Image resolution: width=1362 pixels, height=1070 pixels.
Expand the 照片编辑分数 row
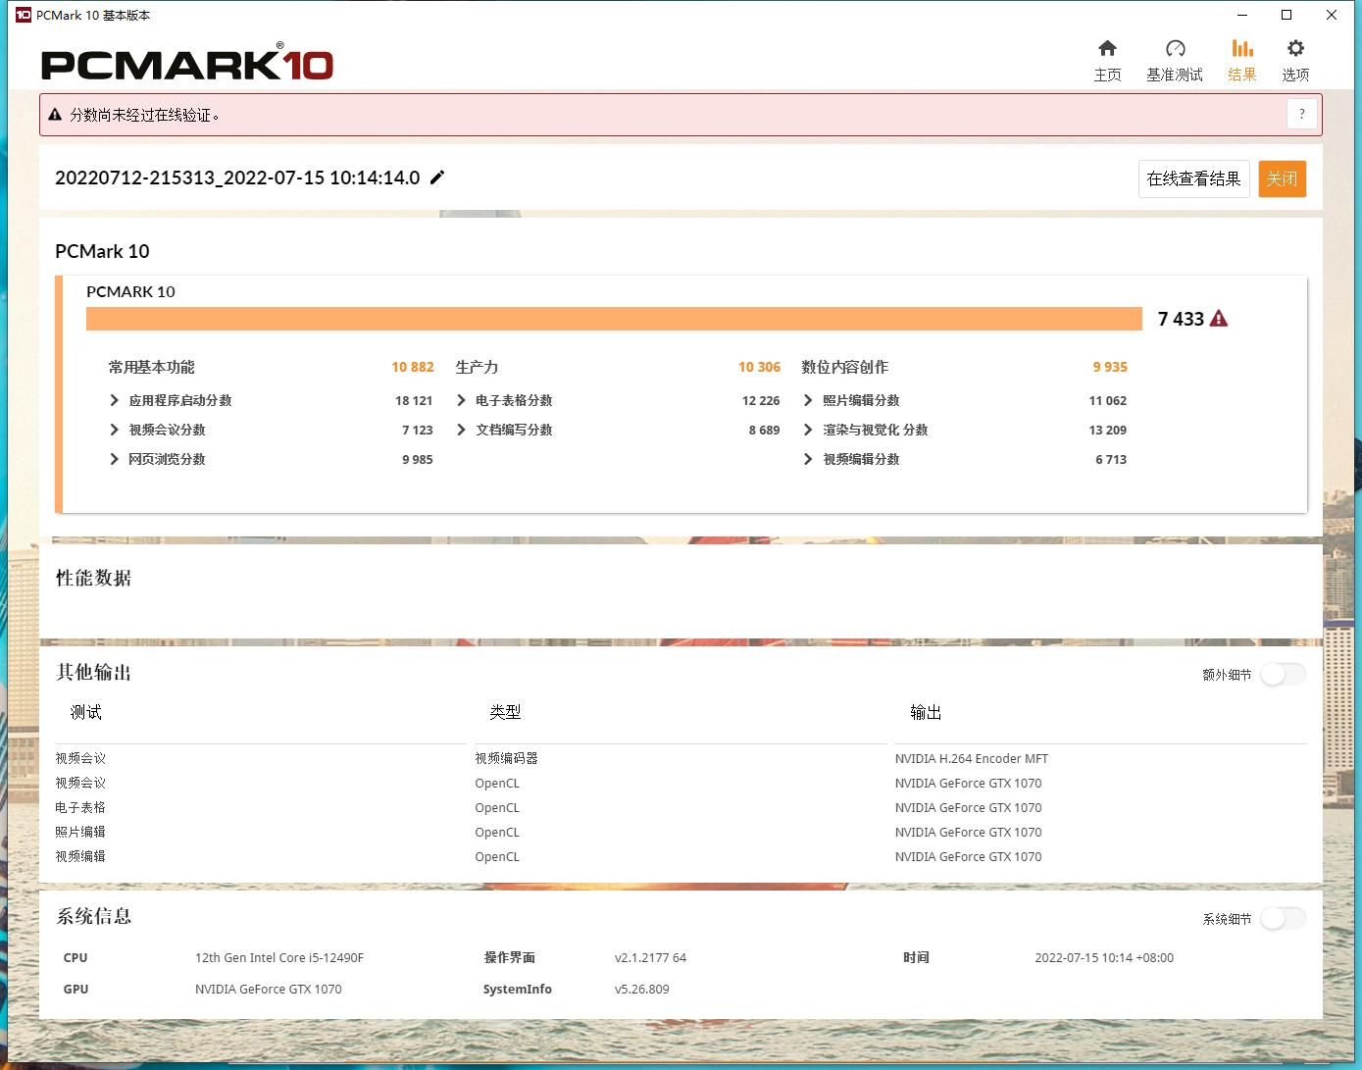click(x=808, y=400)
